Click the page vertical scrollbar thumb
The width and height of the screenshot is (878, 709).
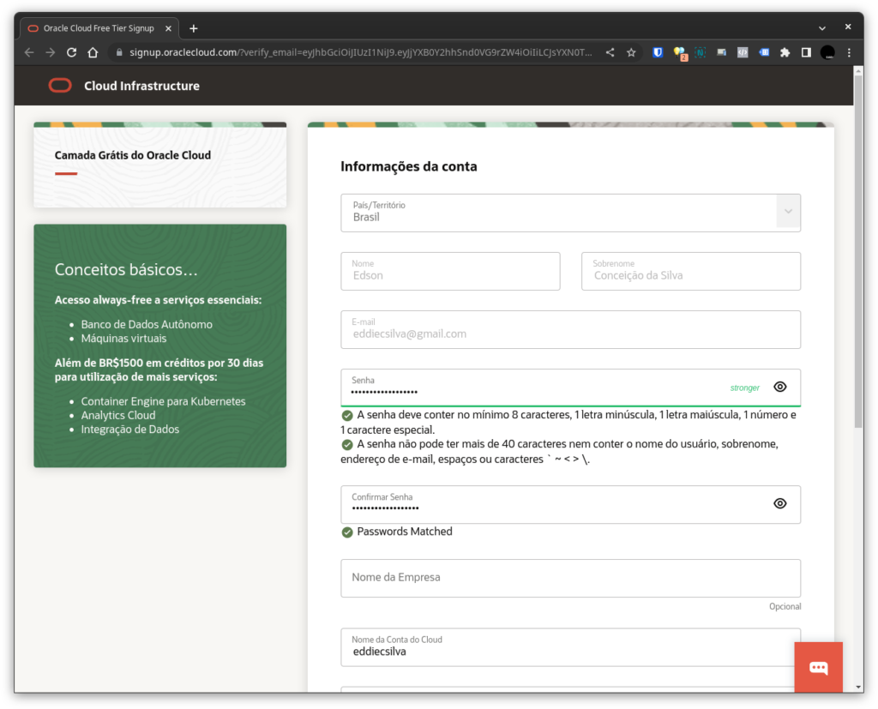coord(858,250)
